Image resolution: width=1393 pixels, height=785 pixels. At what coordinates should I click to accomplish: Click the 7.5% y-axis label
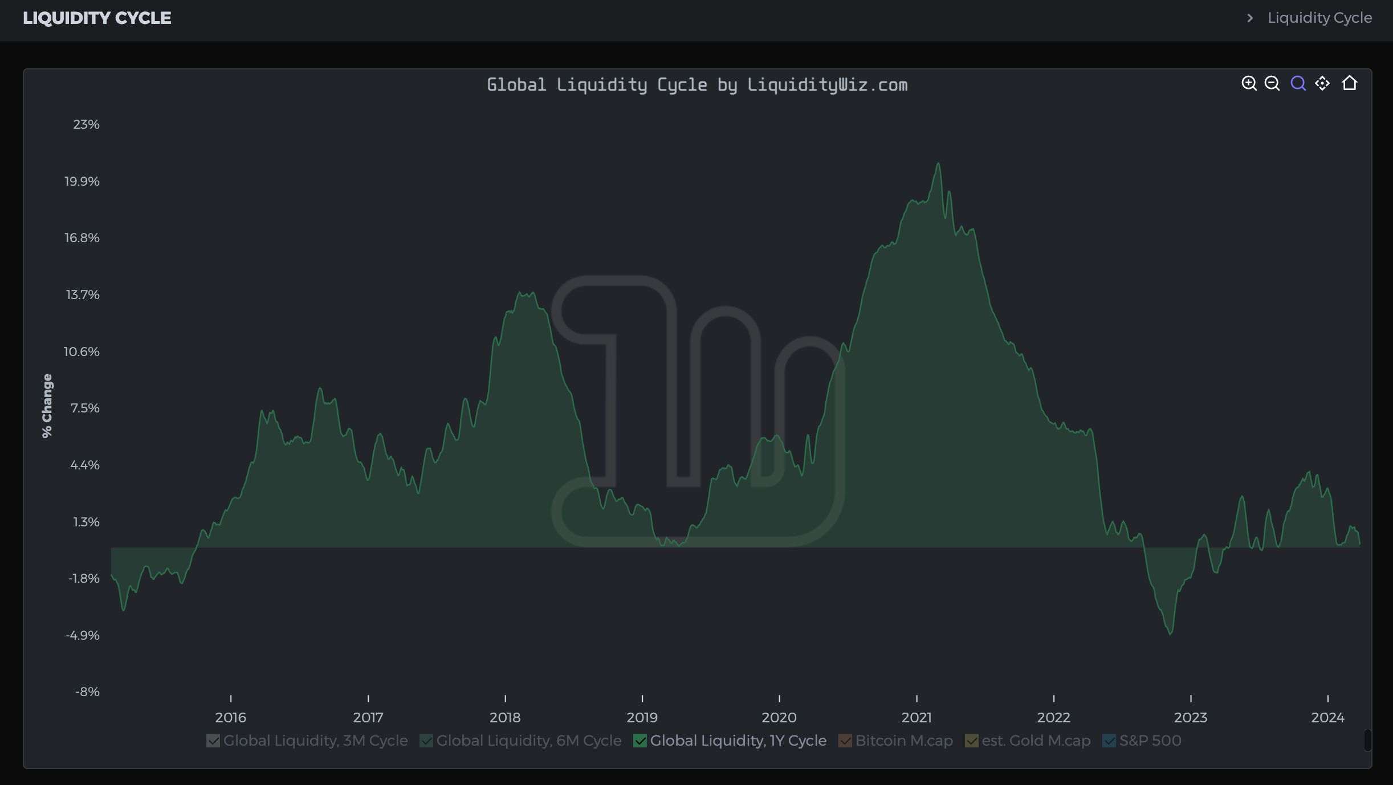85,408
